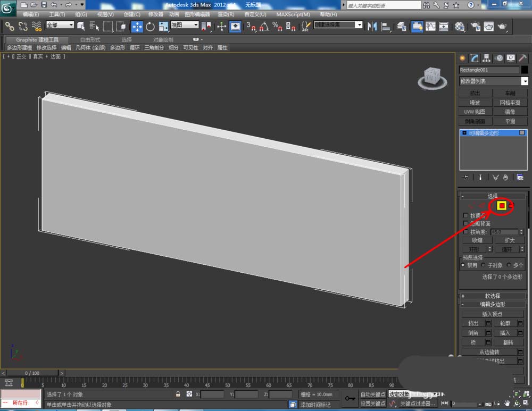Select the Bind to Space Warp tool
Screen dimensions: 532x411
coord(36,26)
